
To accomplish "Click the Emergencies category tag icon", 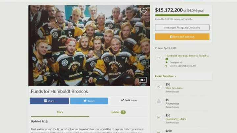I will pyautogui.click(x=167, y=62).
